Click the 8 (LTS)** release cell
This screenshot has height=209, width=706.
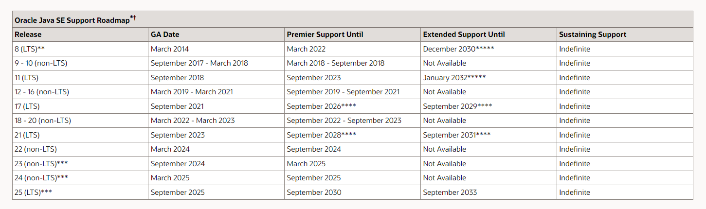(x=30, y=49)
